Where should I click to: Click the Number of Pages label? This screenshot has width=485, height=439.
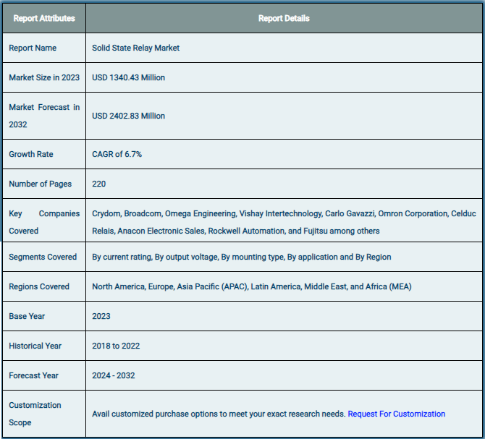[x=41, y=184]
